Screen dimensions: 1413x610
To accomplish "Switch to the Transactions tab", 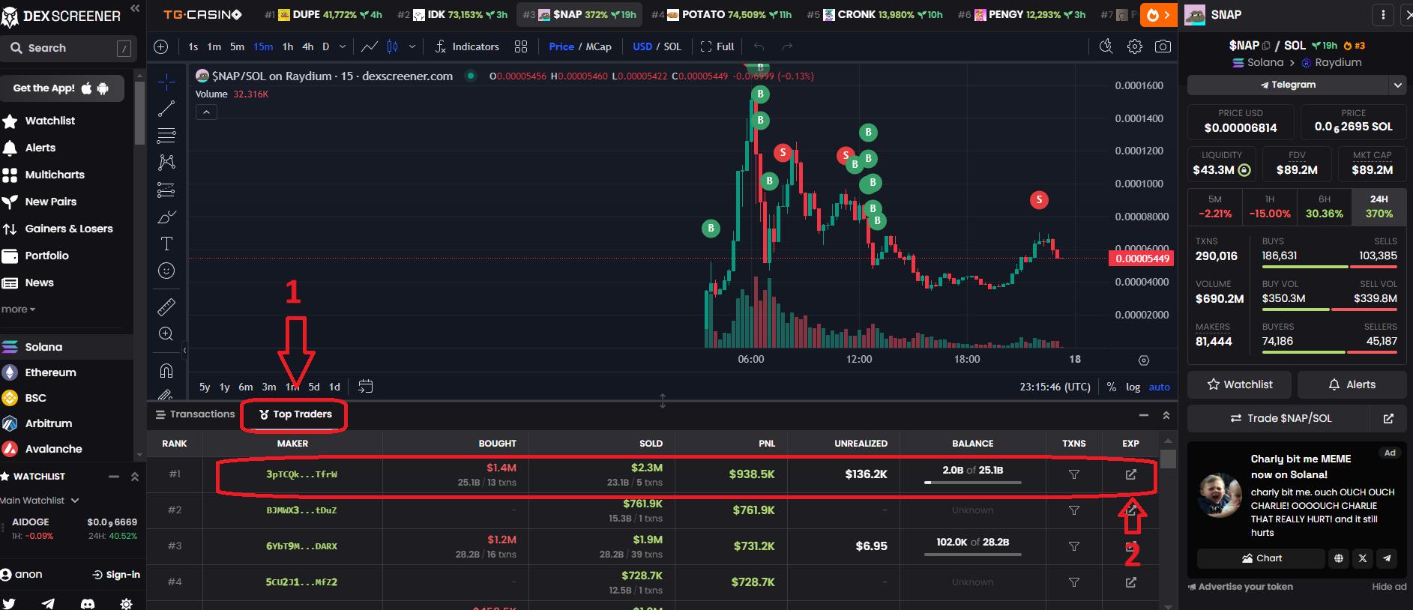I will (x=195, y=414).
